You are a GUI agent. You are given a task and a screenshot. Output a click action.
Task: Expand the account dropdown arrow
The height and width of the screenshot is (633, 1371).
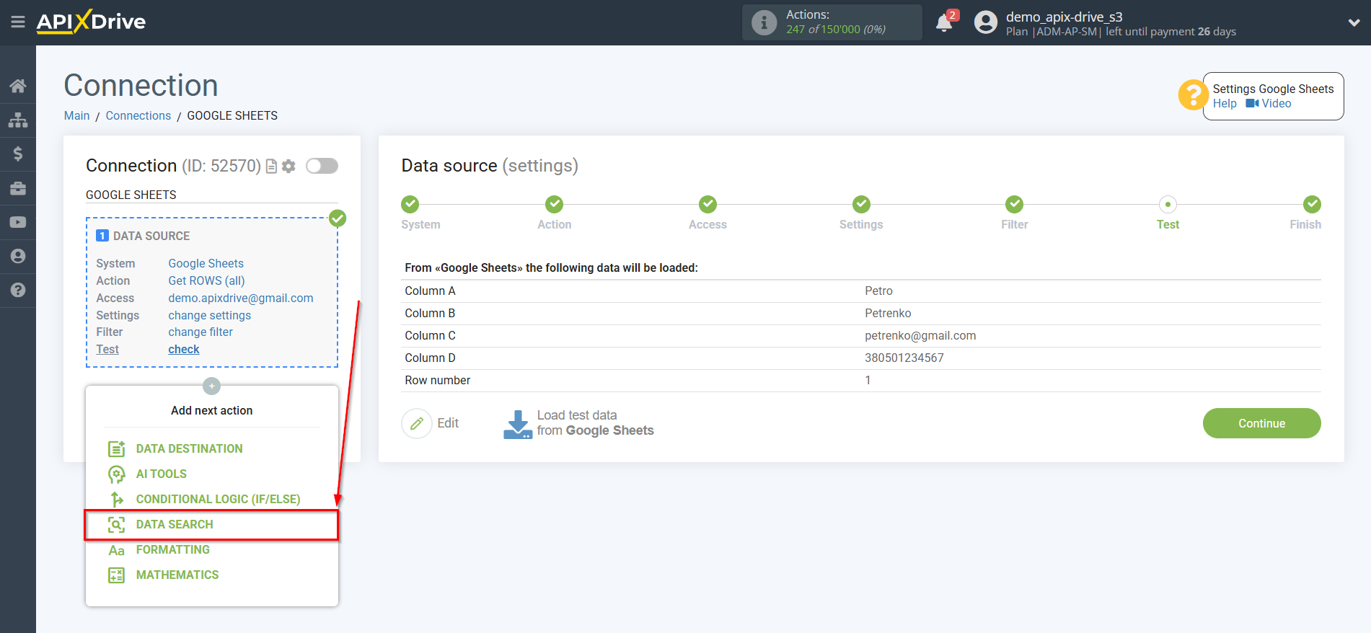tap(1354, 22)
